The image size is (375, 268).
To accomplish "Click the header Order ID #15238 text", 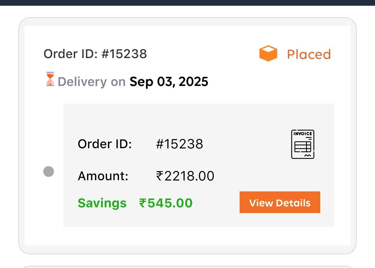I will 95,54.
